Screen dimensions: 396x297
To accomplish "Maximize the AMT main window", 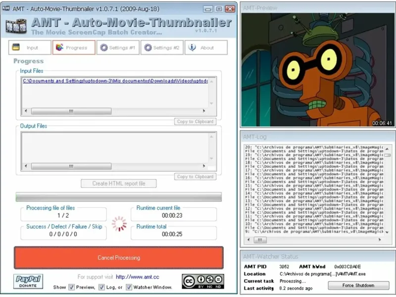I will click(x=219, y=9).
